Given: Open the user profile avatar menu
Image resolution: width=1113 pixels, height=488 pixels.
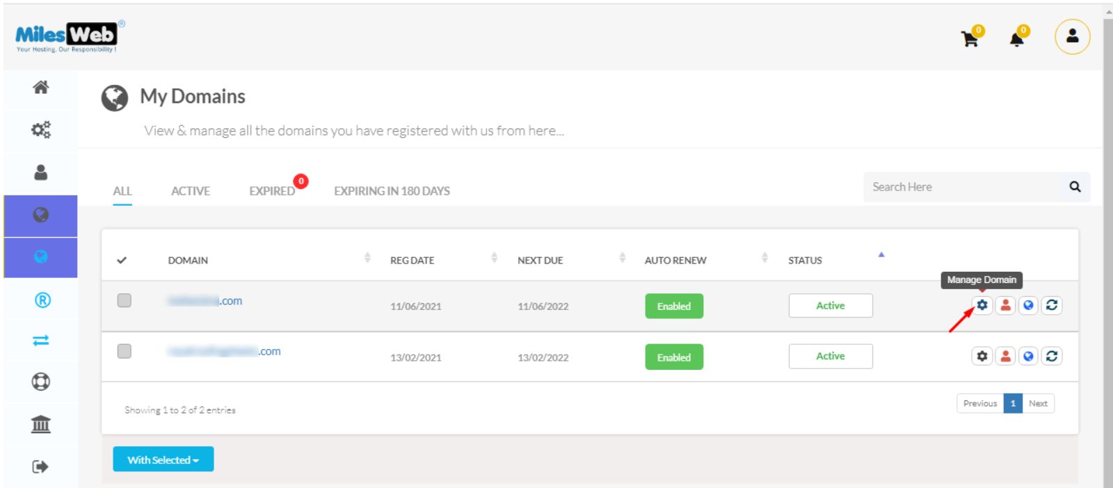Looking at the screenshot, I should click(1072, 36).
